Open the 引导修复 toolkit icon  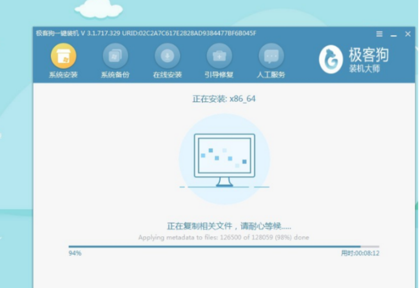(x=219, y=56)
